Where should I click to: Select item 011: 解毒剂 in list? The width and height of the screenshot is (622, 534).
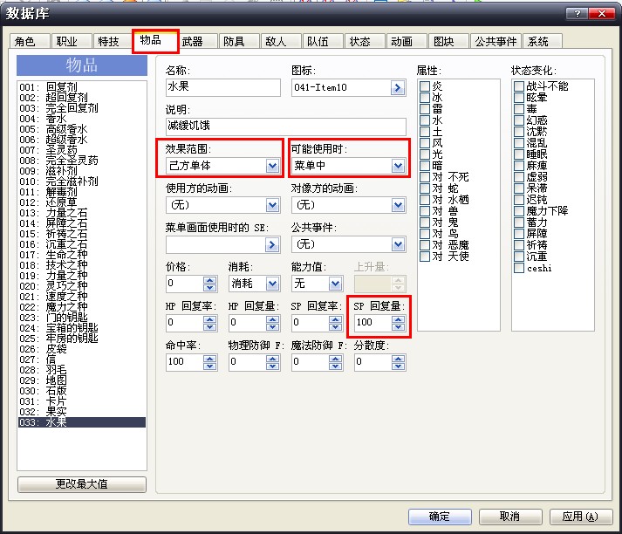(82, 192)
